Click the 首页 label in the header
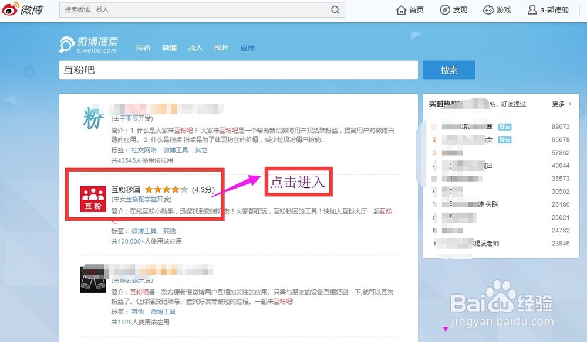Viewport: 587px width, 342px height. 416,10
